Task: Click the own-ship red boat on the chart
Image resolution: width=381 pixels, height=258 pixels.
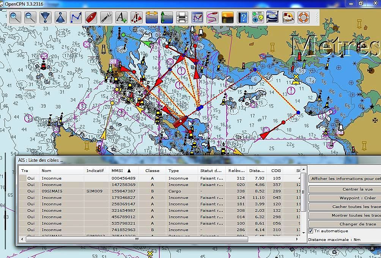Action: coord(180,122)
